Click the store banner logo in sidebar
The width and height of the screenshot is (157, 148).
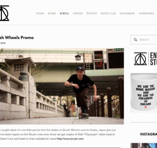click(144, 59)
